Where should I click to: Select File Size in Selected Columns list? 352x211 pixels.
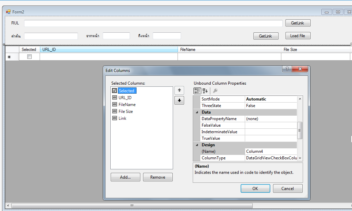click(x=126, y=112)
